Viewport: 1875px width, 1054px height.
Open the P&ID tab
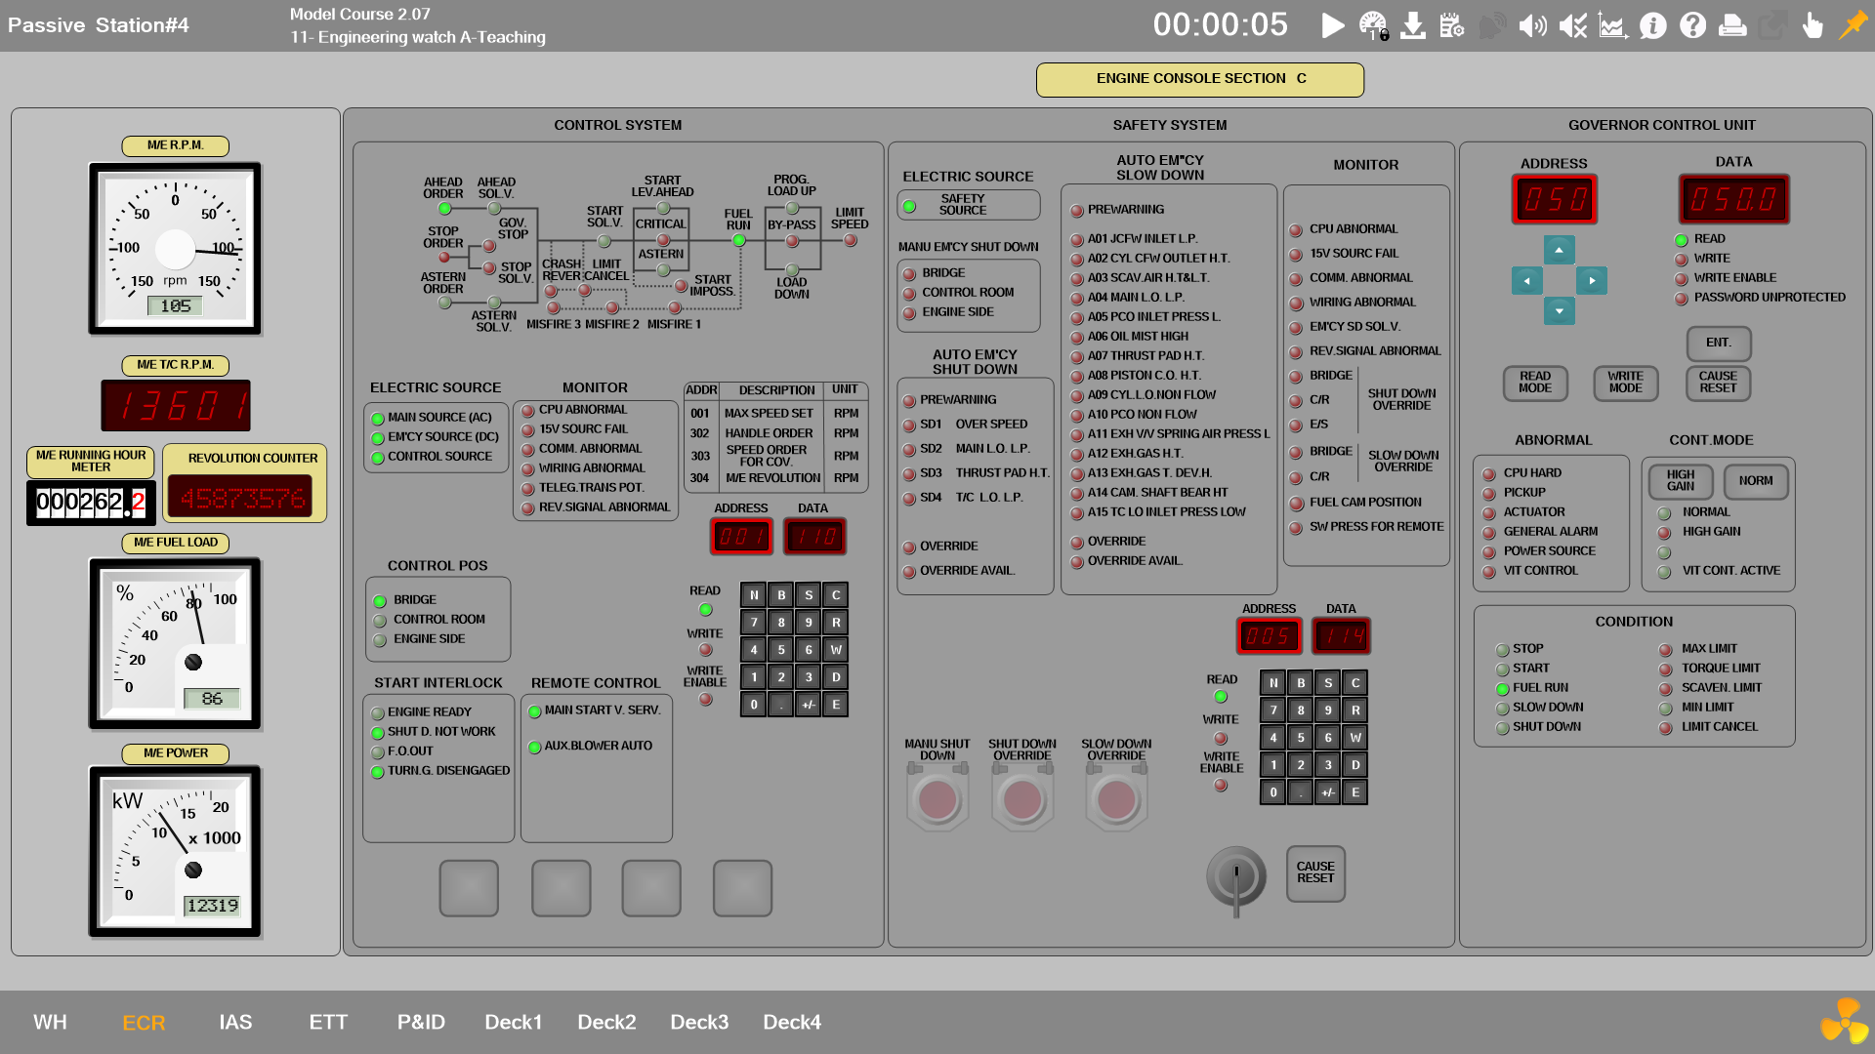421,1022
